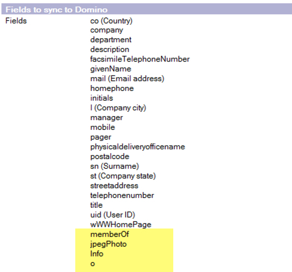Select the 'telephonenumber' field

122,195
